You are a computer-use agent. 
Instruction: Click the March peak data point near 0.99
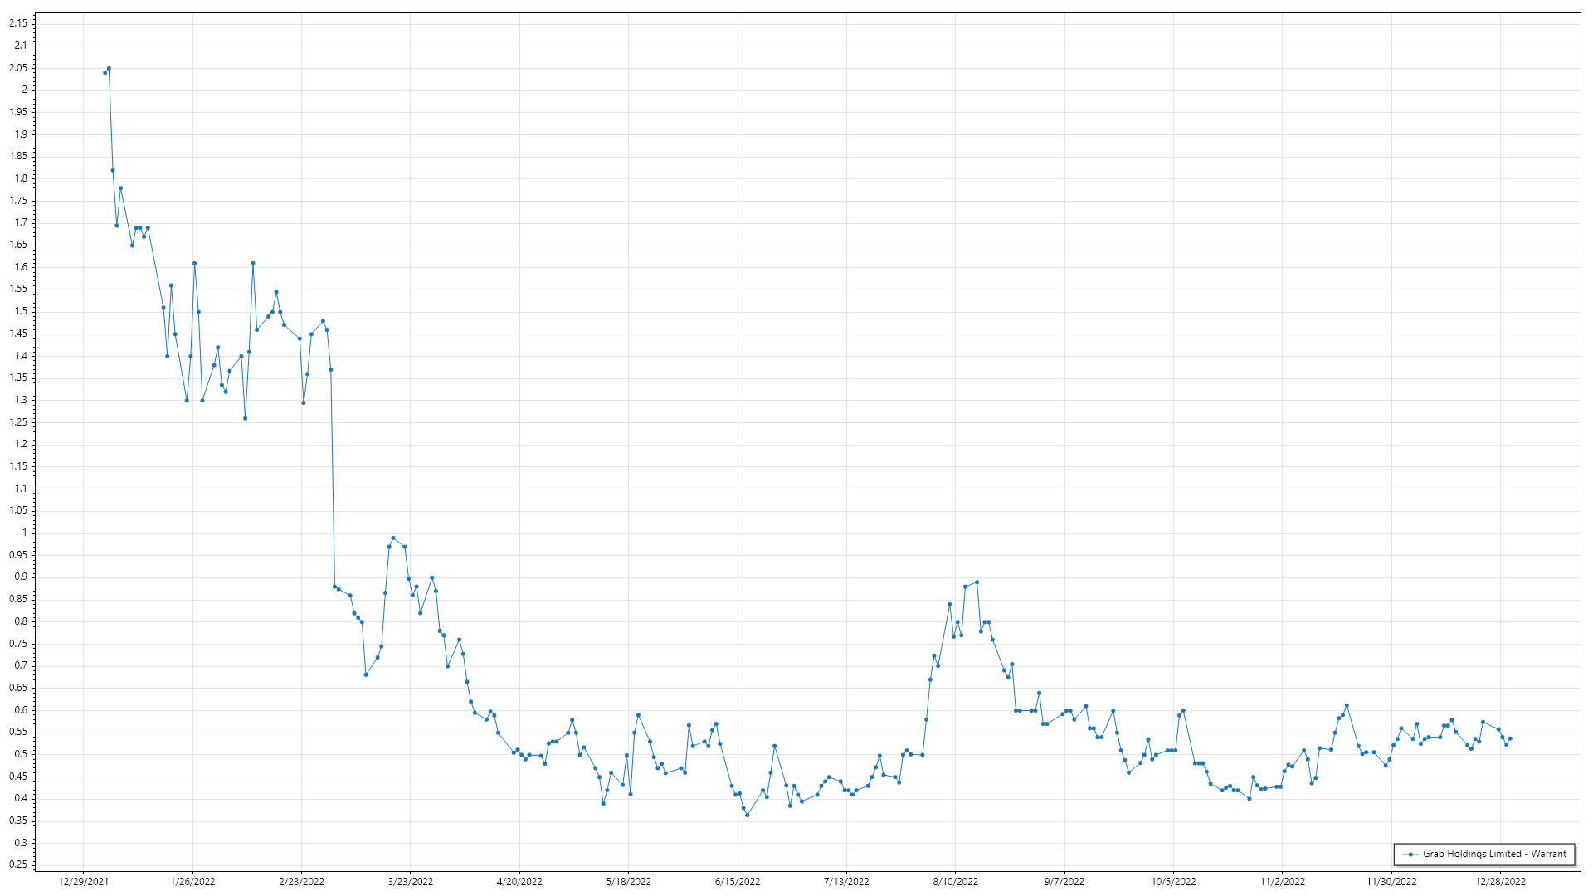[x=393, y=538]
